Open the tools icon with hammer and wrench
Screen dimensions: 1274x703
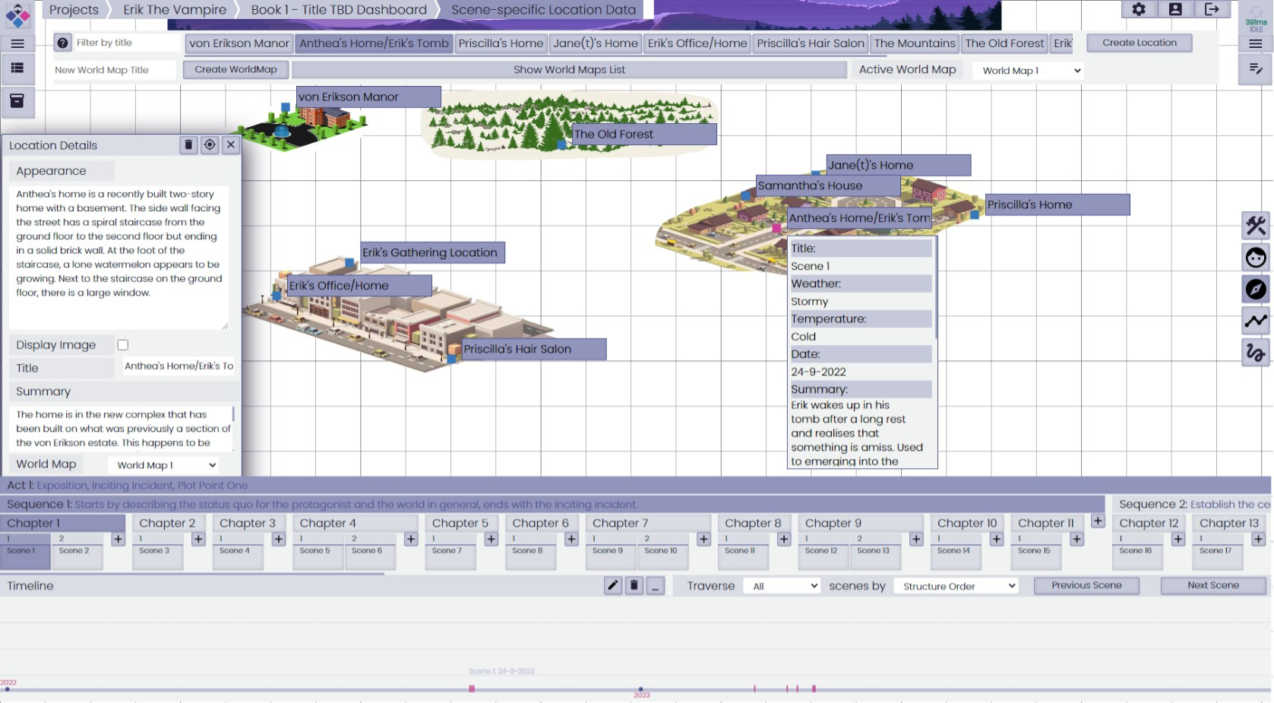pos(1255,226)
